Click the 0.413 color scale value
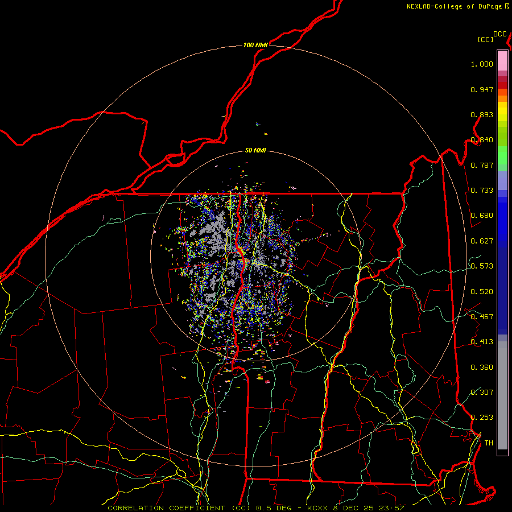 pos(482,342)
